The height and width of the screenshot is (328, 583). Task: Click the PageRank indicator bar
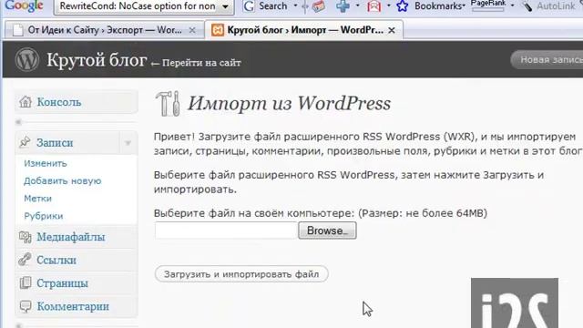click(x=488, y=9)
